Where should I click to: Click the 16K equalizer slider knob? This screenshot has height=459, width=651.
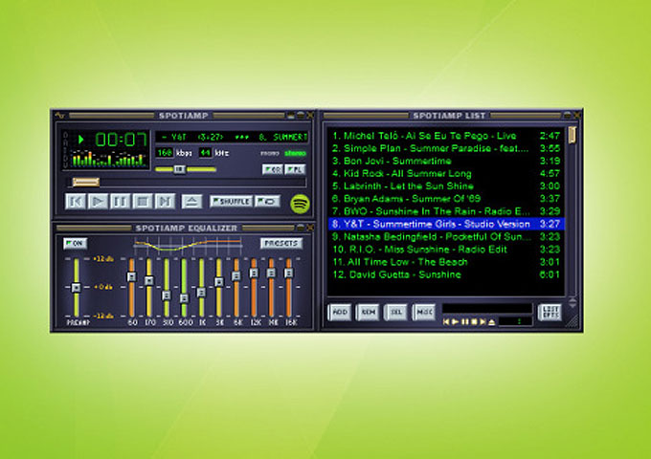coord(288,273)
